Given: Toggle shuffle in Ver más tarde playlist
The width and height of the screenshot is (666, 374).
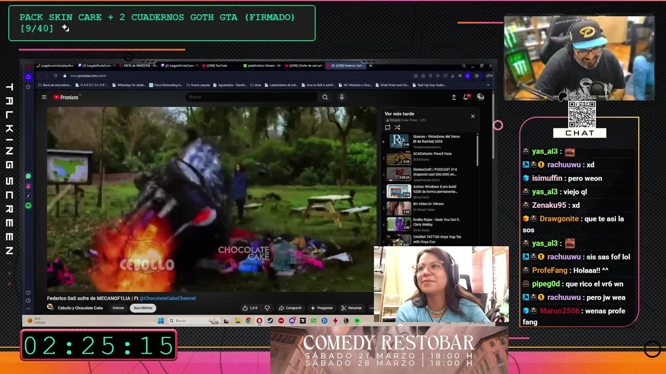Looking at the screenshot, I should (x=397, y=127).
